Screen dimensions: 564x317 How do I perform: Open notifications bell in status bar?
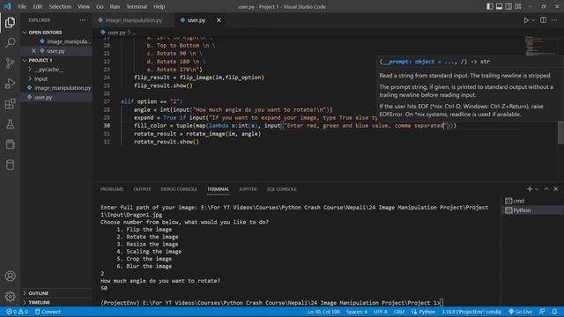click(554, 312)
